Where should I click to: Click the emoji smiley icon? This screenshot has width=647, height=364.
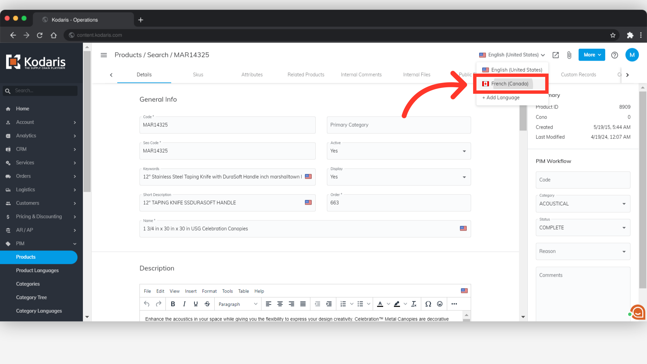440,304
